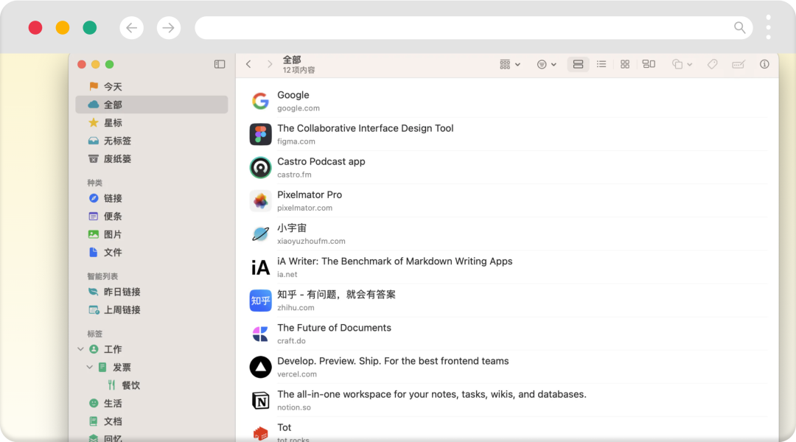Filter by 便条 kind
The height and width of the screenshot is (442, 796).
pyautogui.click(x=151, y=216)
